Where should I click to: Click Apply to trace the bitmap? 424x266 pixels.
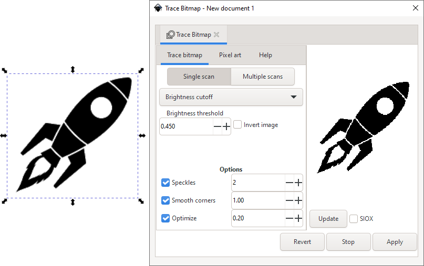tap(394, 242)
